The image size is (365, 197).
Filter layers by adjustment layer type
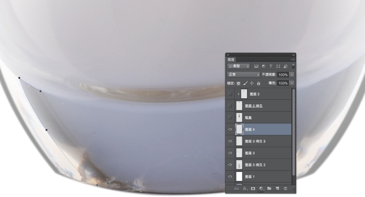pyautogui.click(x=264, y=66)
